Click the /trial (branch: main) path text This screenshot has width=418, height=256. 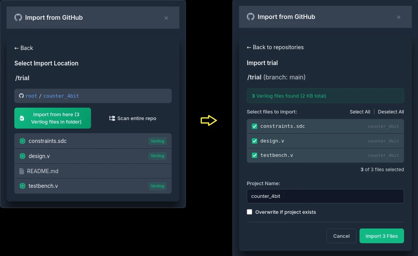276,77
